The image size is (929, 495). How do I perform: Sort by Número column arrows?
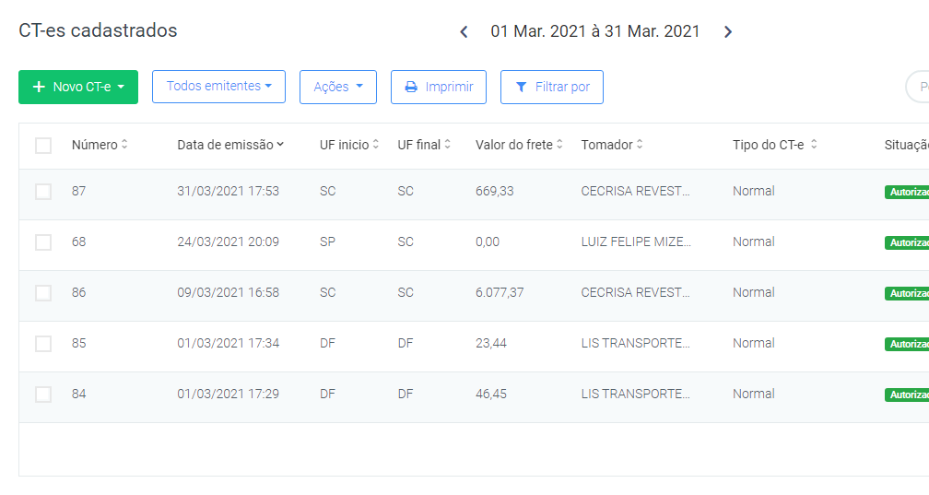click(124, 146)
